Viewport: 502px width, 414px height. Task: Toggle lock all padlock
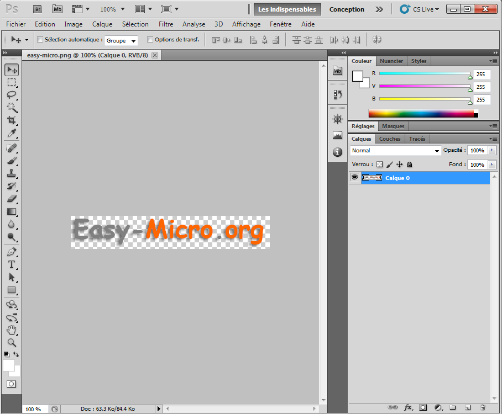coord(409,164)
